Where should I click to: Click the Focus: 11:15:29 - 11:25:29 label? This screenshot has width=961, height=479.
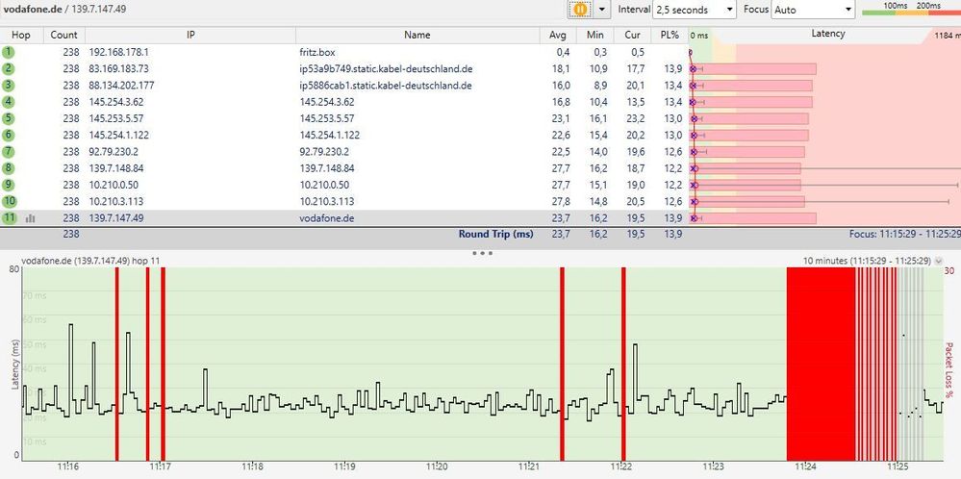tap(904, 234)
